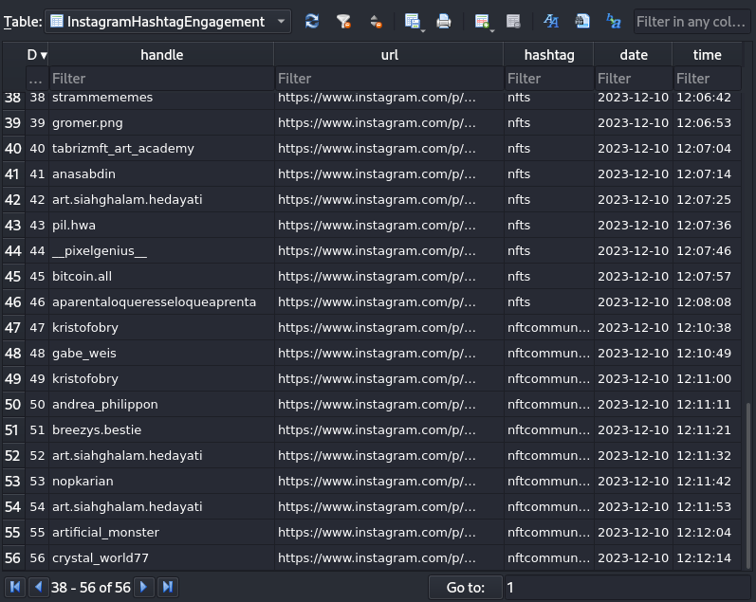The width and height of the screenshot is (756, 602).
Task: Focus the Go to record number field
Action: click(x=627, y=588)
